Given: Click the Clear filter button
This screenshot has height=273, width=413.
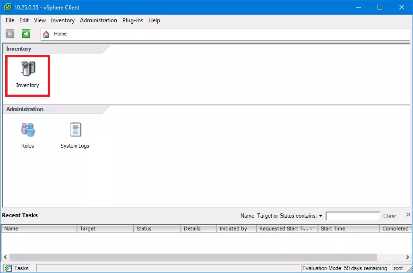Looking at the screenshot, I should pyautogui.click(x=389, y=216).
